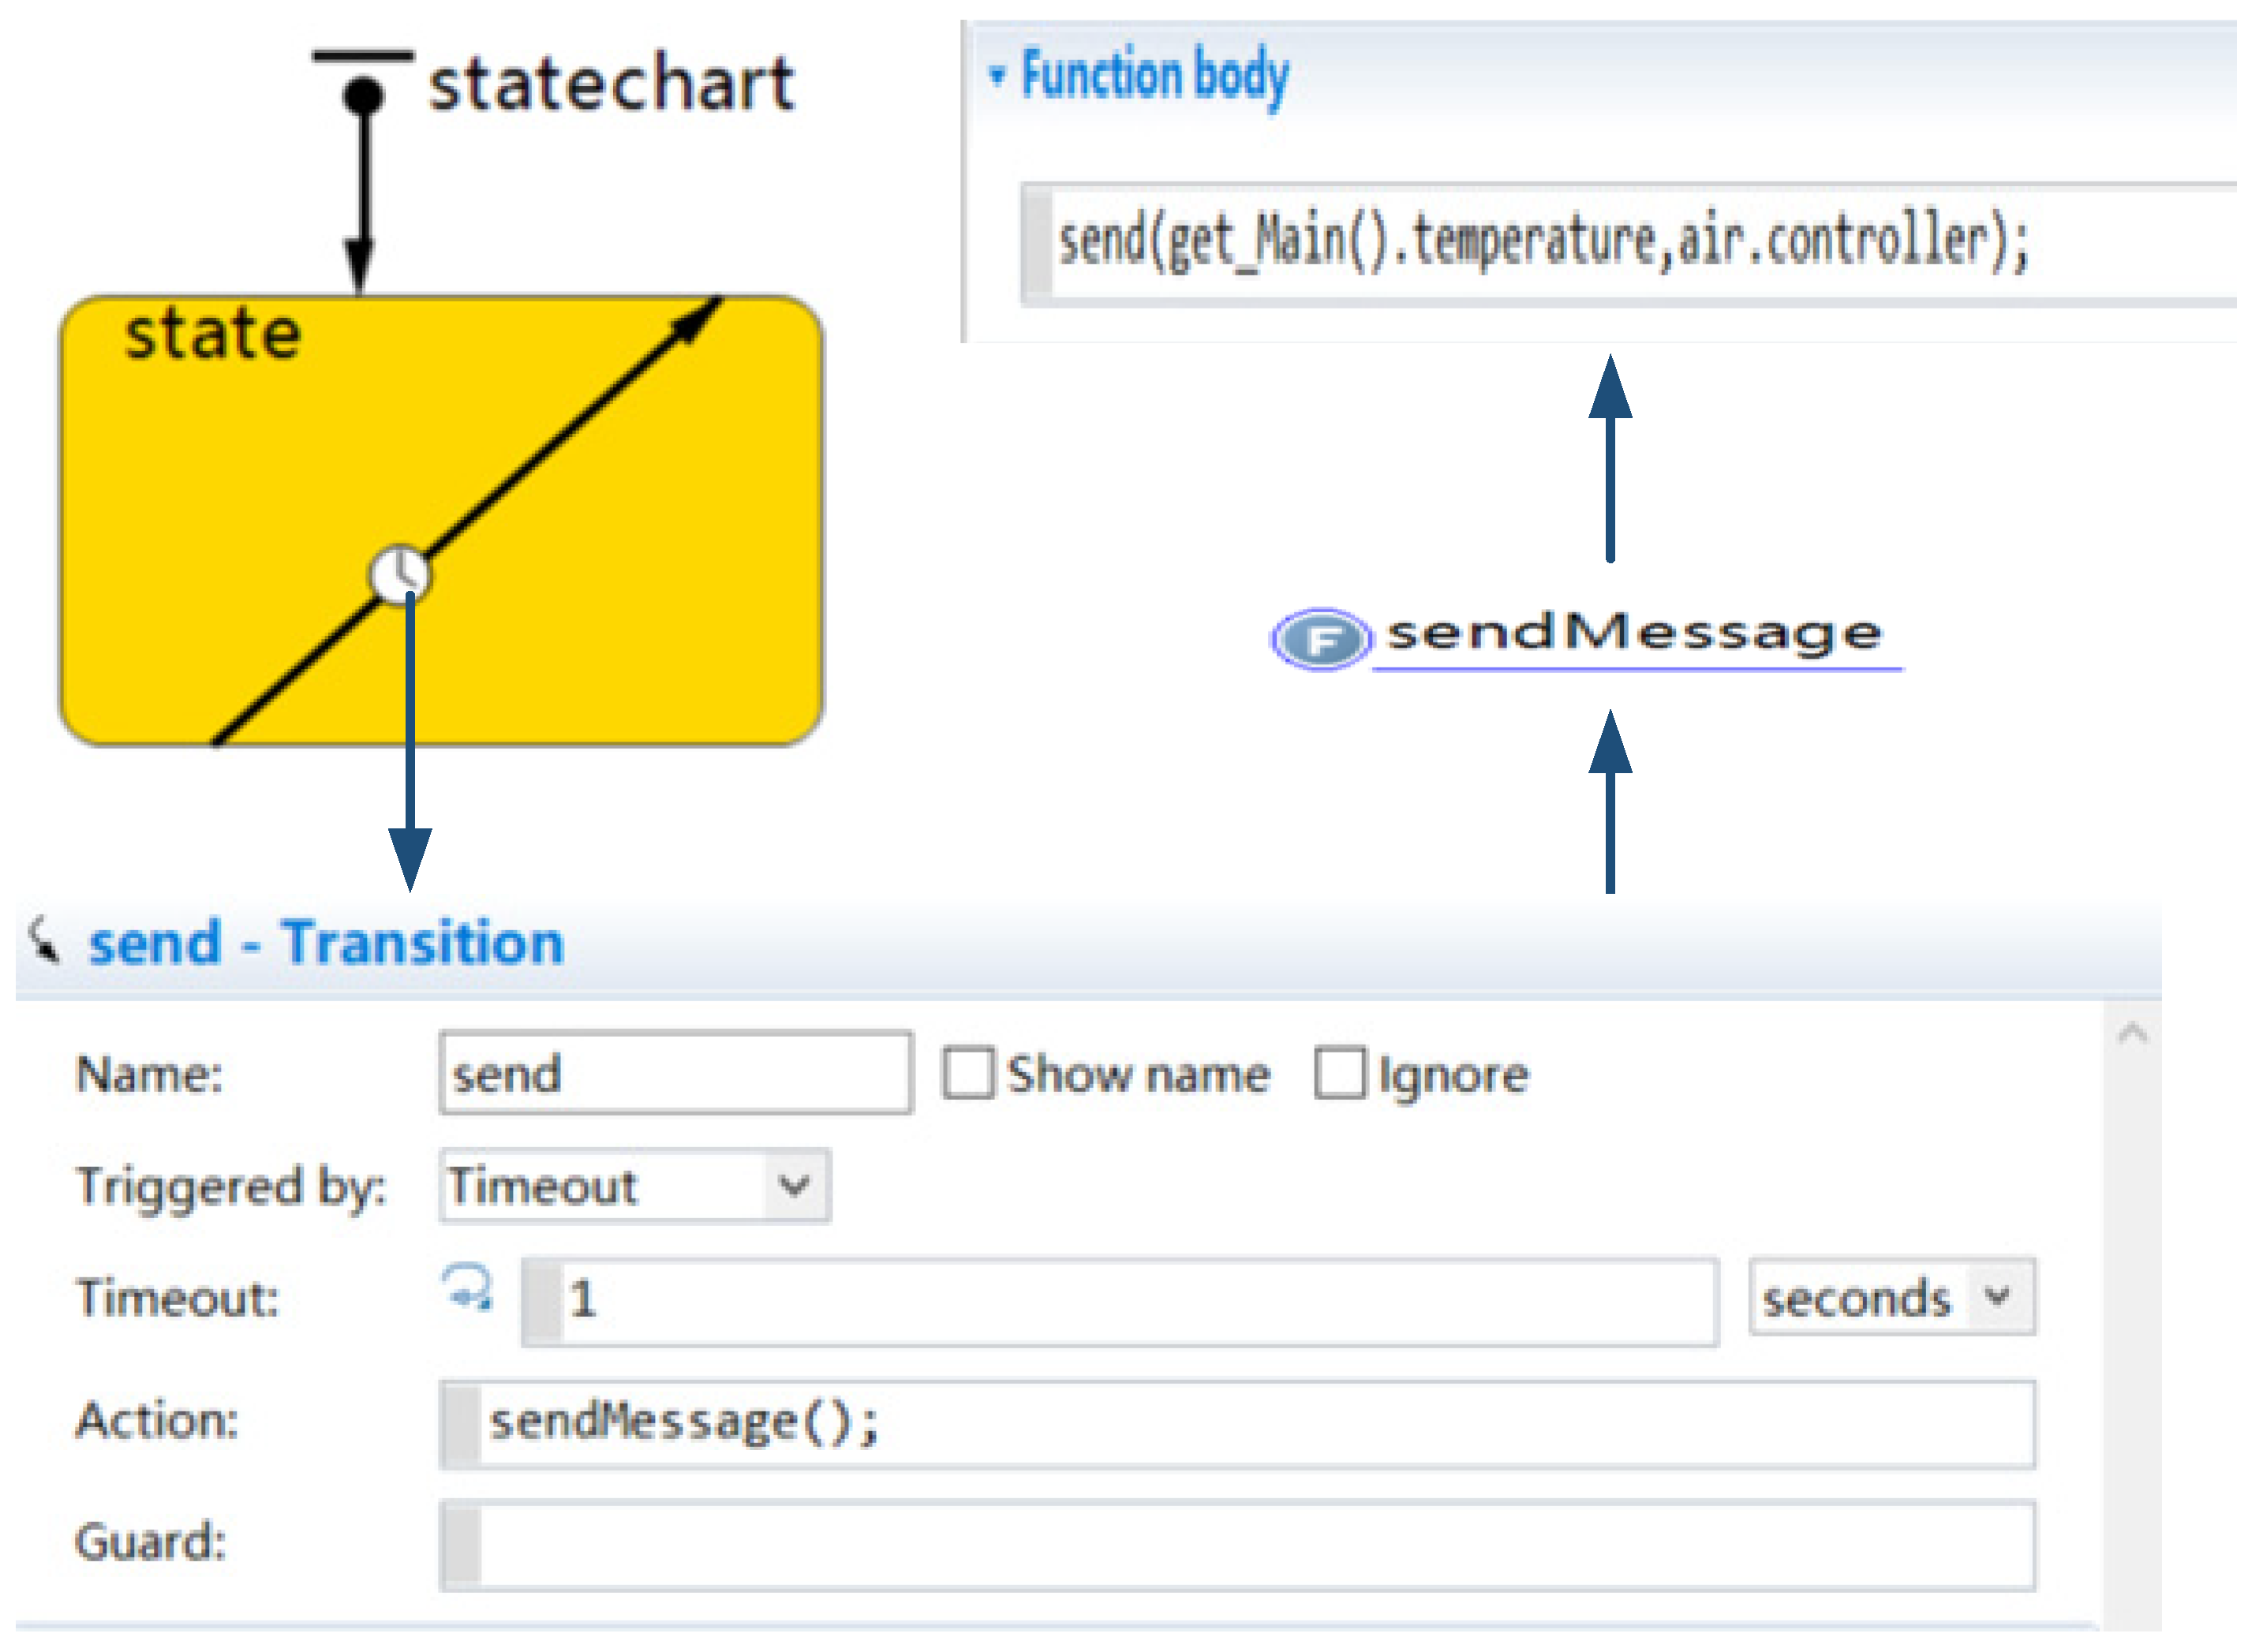Click the transition arrowhead inside state
Image resolution: width=2252 pixels, height=1652 pixels.
pyautogui.click(x=693, y=320)
